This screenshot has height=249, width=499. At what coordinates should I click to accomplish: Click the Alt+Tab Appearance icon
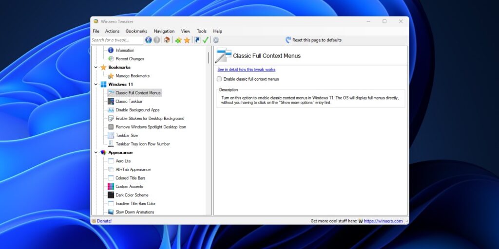coord(111,169)
